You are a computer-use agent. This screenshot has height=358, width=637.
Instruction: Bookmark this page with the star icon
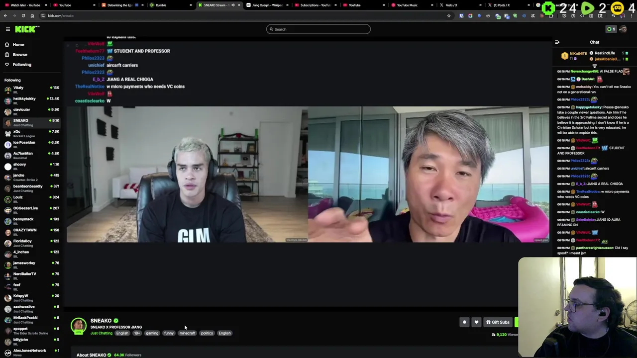point(448,15)
